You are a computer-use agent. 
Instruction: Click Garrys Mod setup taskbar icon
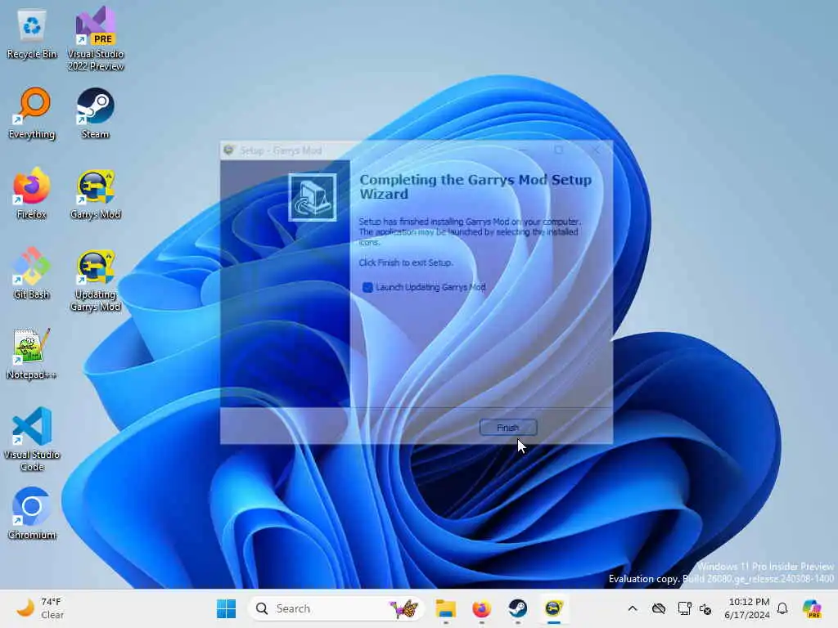click(x=554, y=608)
